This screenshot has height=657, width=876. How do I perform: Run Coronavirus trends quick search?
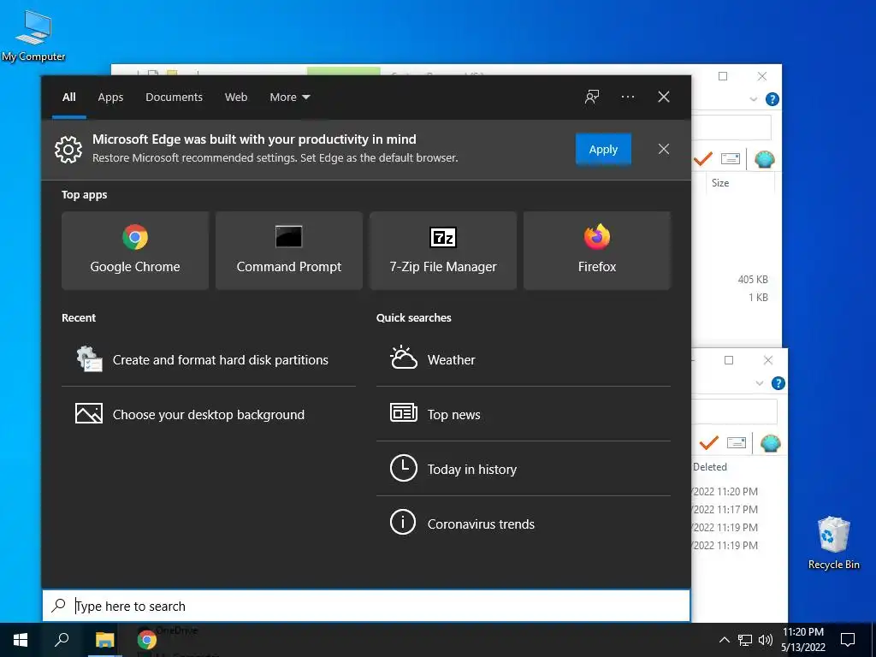point(524,524)
